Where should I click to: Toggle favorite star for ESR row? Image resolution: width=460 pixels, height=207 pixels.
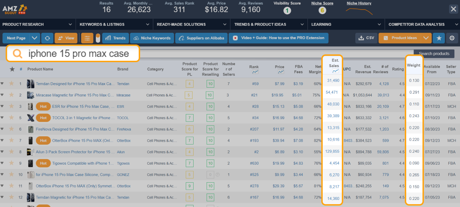pos(11,106)
